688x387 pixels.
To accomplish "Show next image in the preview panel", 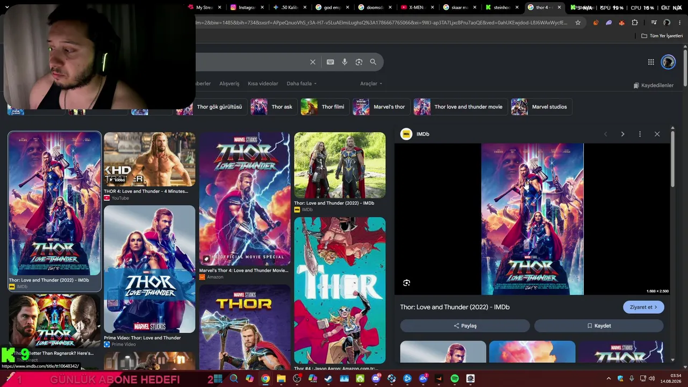I will click(x=623, y=134).
